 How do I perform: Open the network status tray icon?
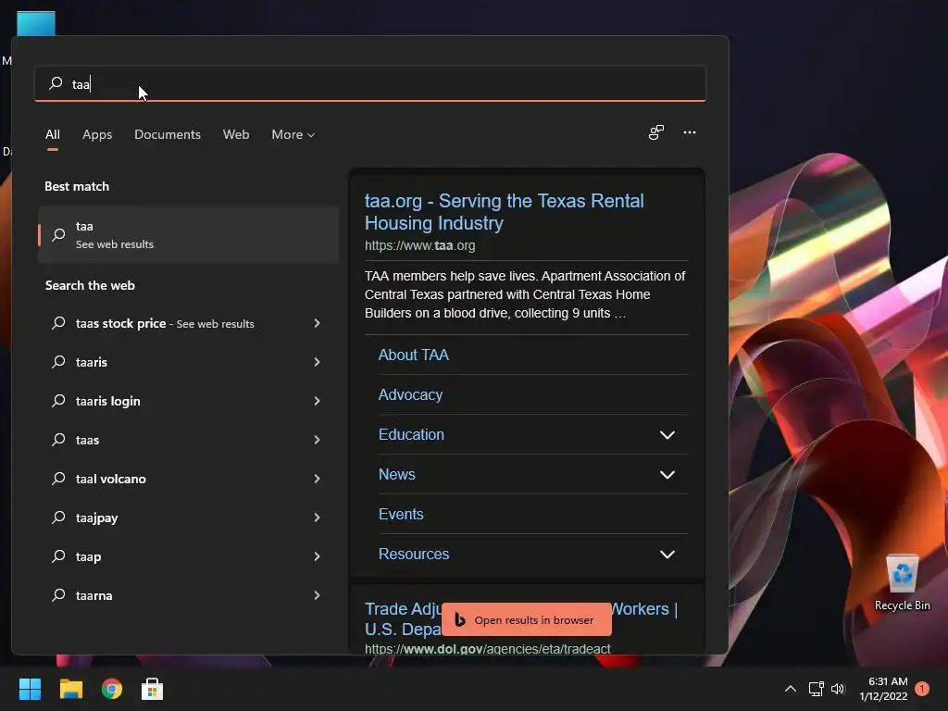[817, 689]
